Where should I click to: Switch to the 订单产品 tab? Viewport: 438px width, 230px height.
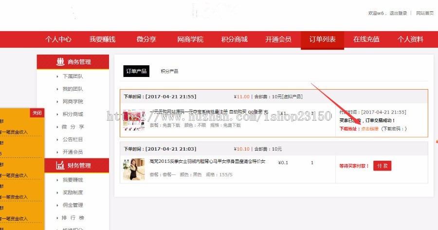pyautogui.click(x=136, y=71)
